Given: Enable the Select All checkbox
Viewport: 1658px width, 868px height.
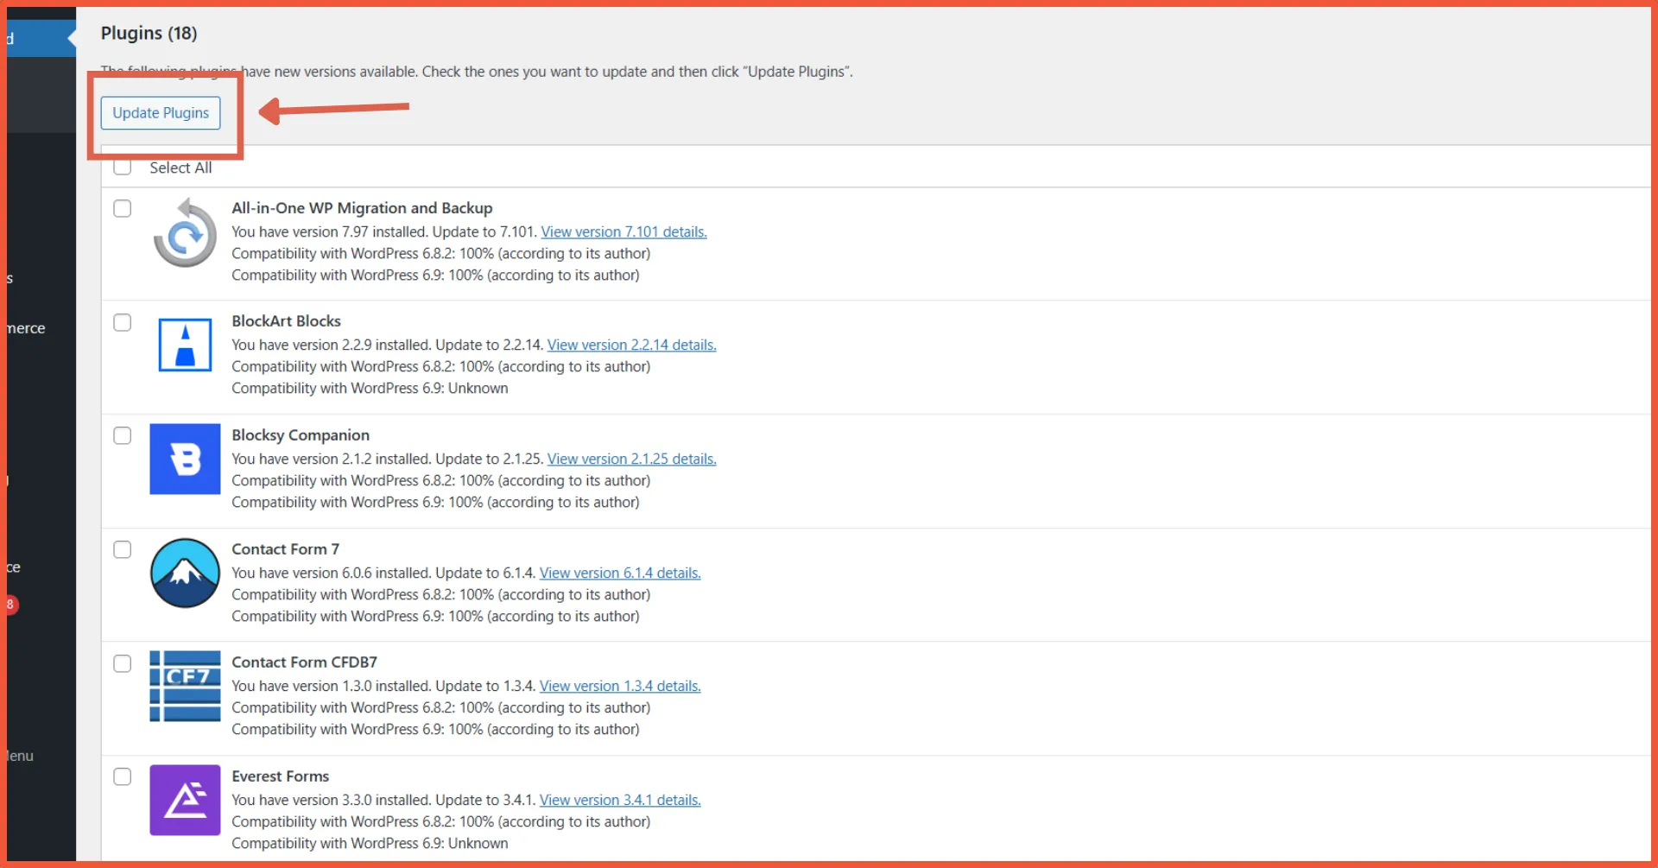Looking at the screenshot, I should (x=122, y=167).
